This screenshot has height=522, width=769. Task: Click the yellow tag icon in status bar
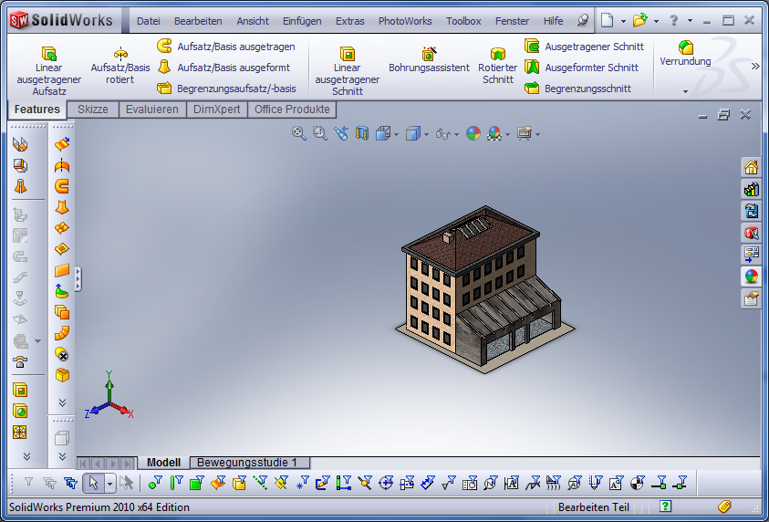[x=724, y=506]
